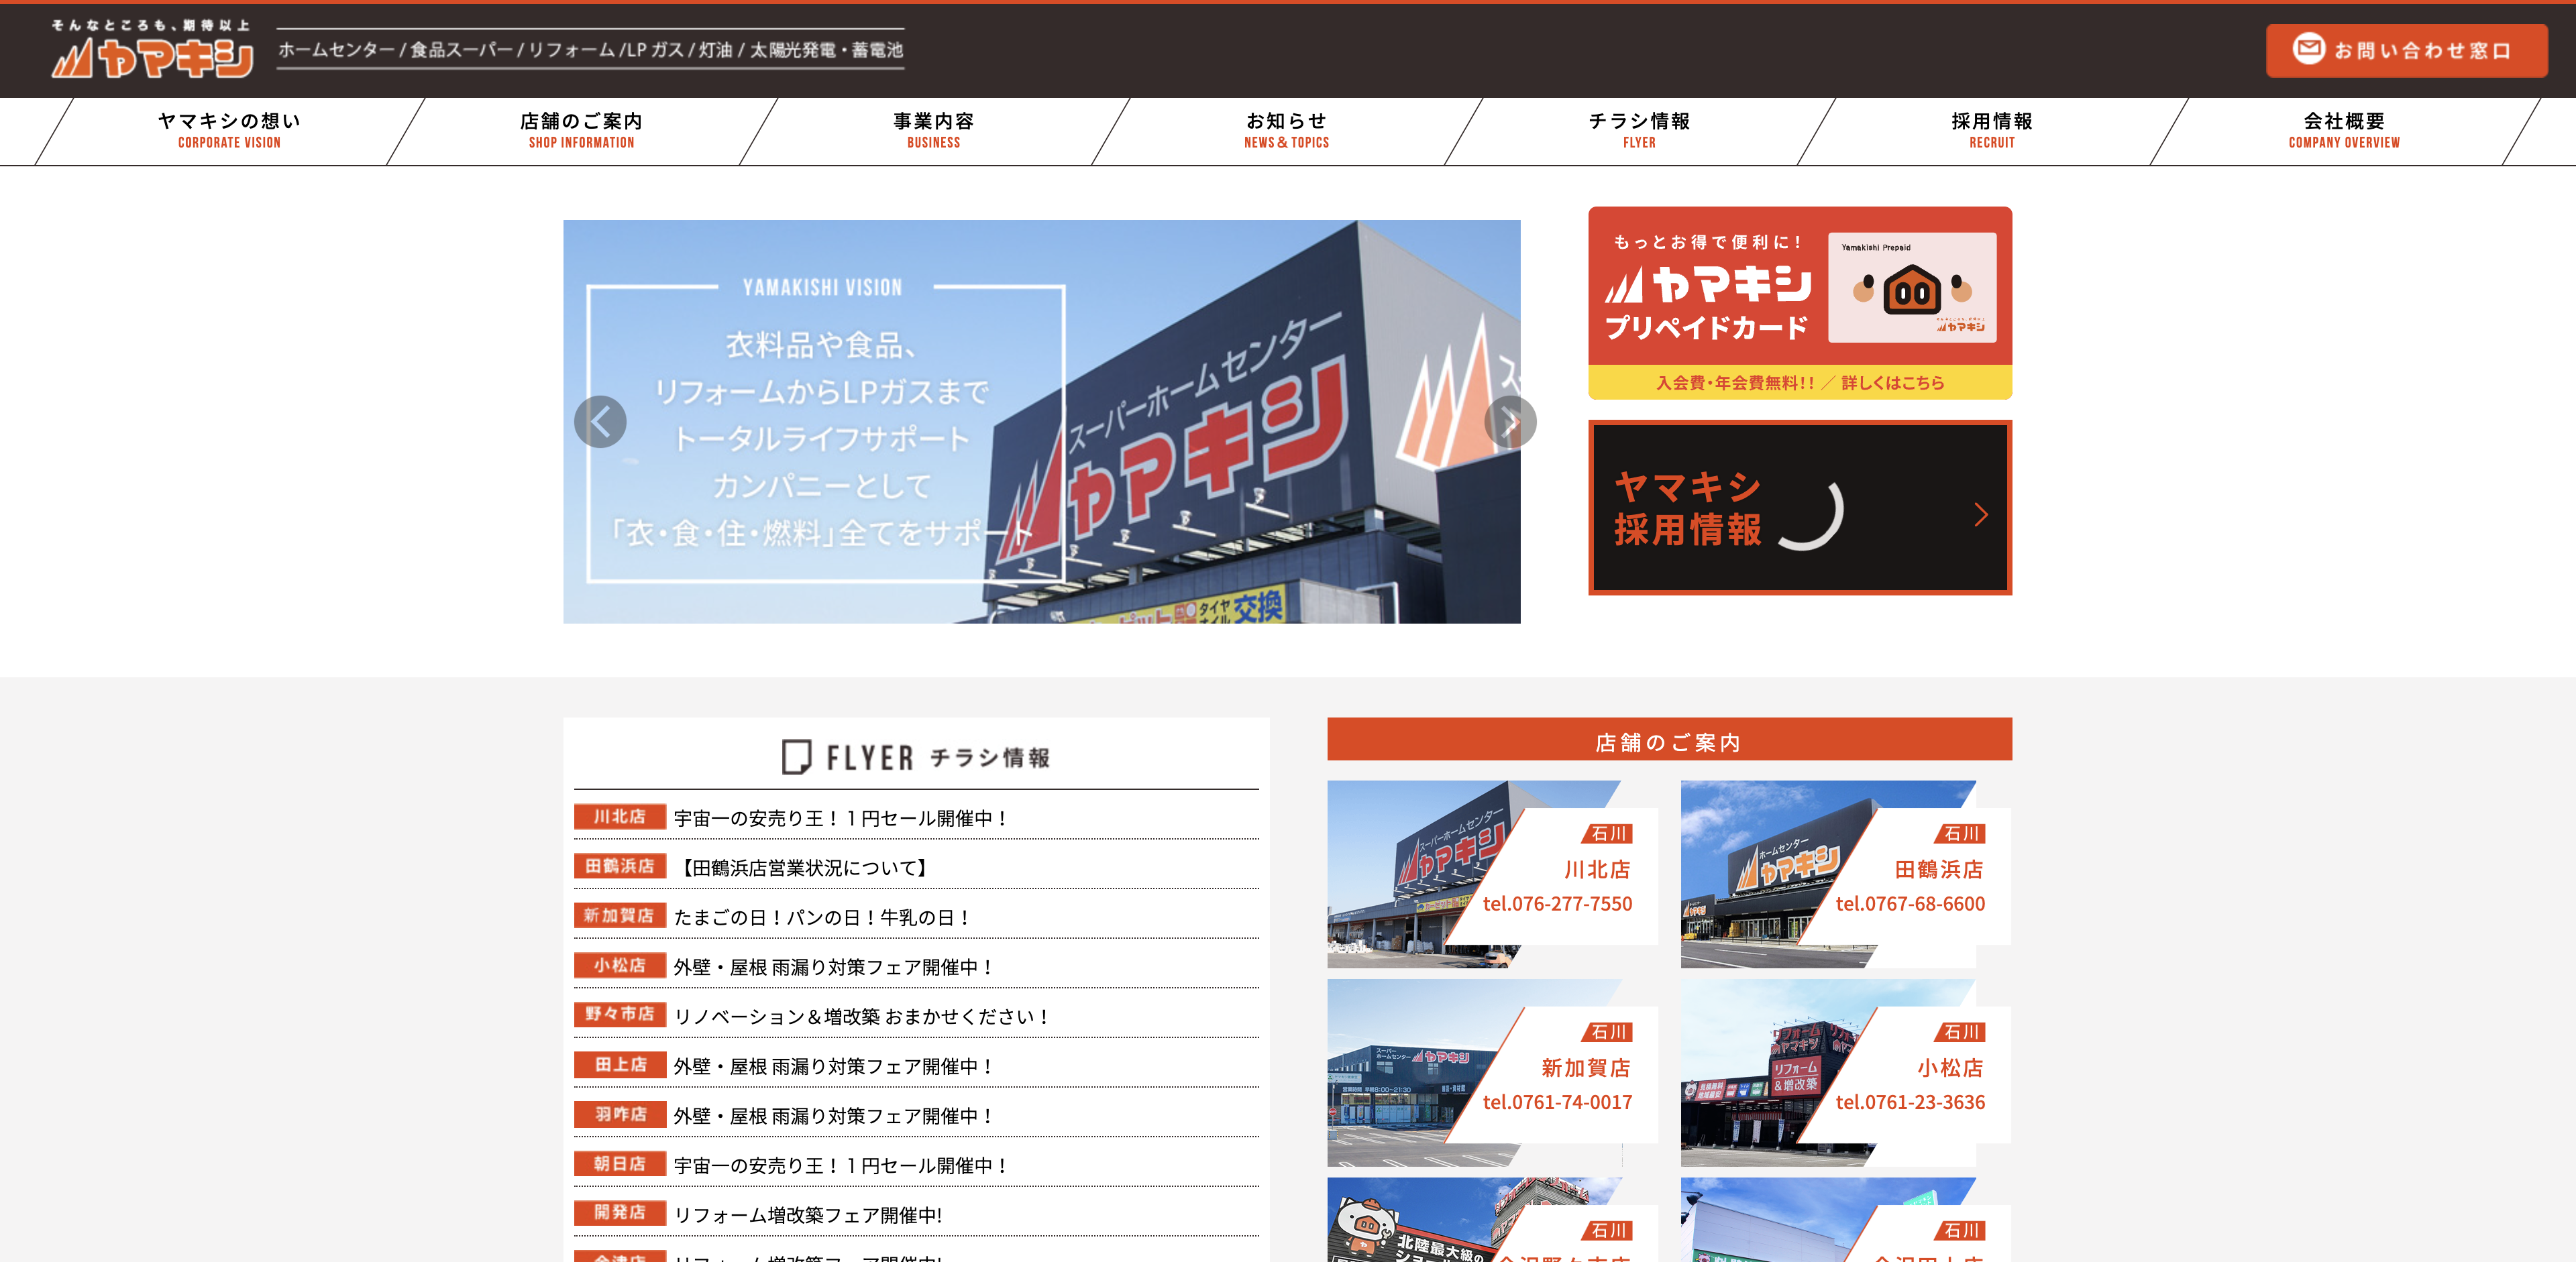Click flyer title 宇宙一の安売り王 in 川北店 row
The width and height of the screenshot is (2576, 1262).
[x=840, y=818]
